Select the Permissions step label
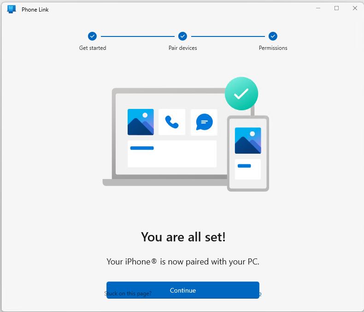 [x=273, y=48]
